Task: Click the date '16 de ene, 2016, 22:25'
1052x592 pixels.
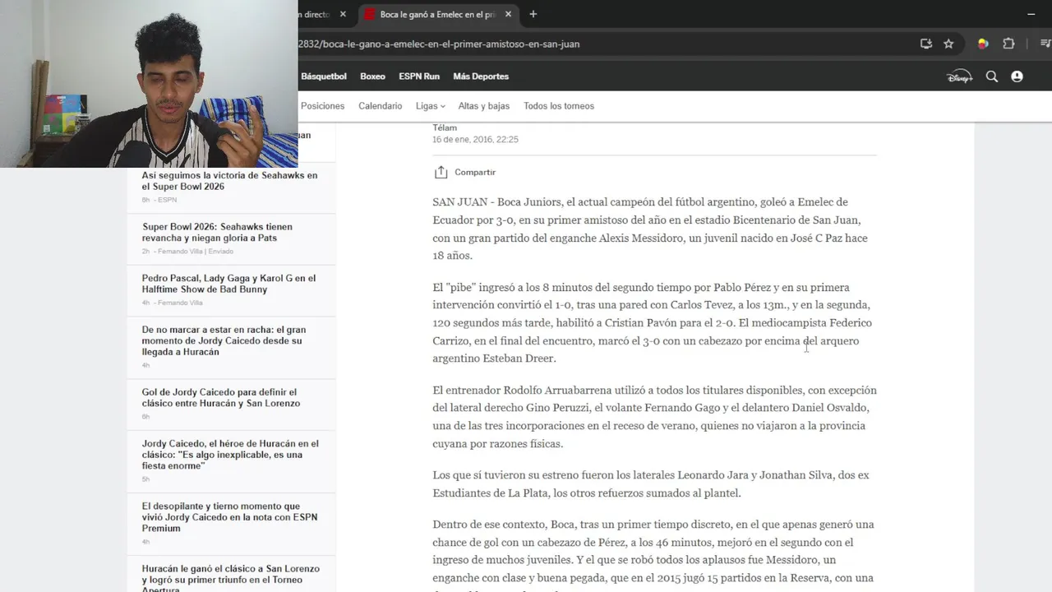Action: [x=475, y=140]
